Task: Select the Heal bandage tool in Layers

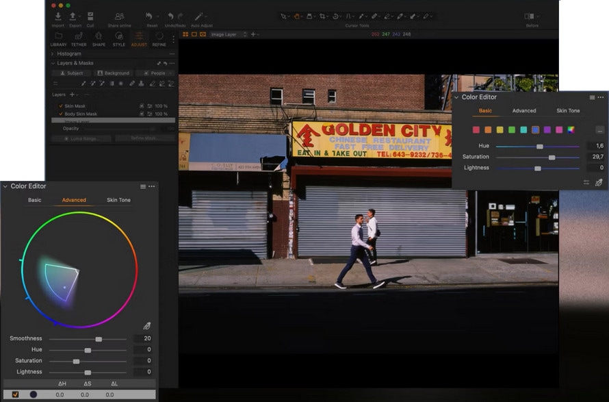Action: [132, 84]
